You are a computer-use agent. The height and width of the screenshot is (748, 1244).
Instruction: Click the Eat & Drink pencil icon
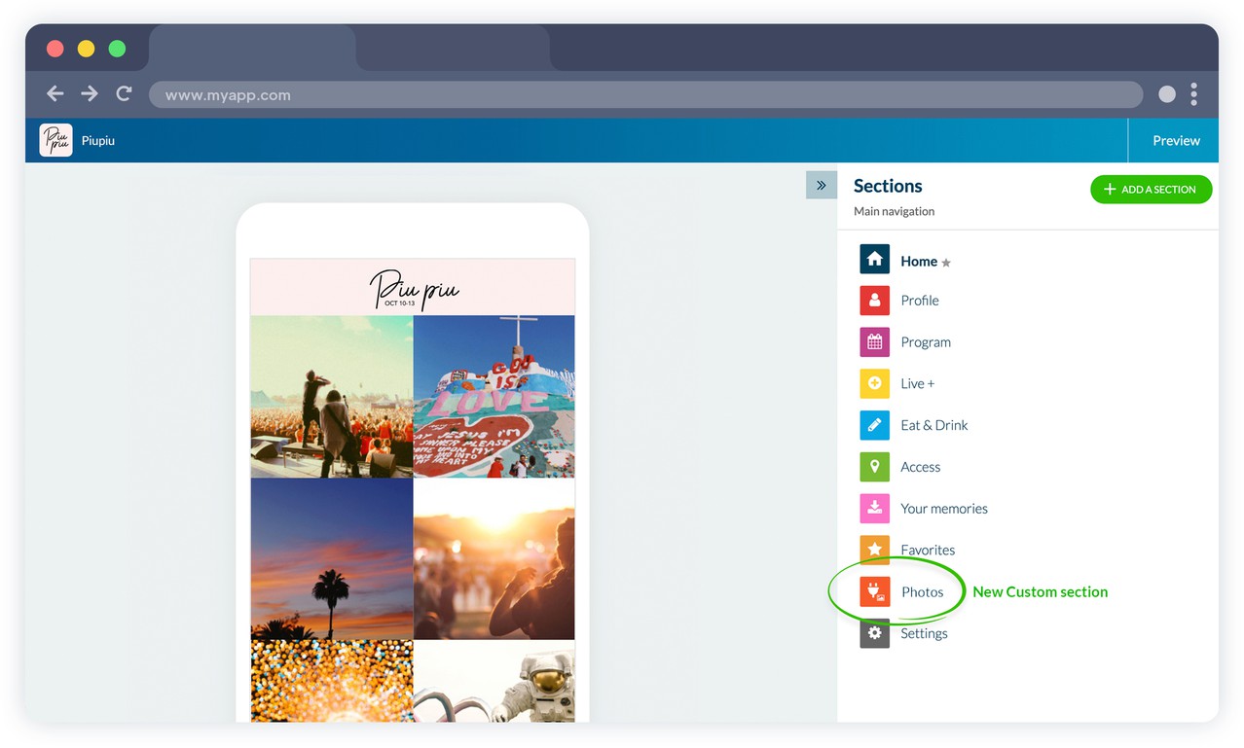click(874, 425)
